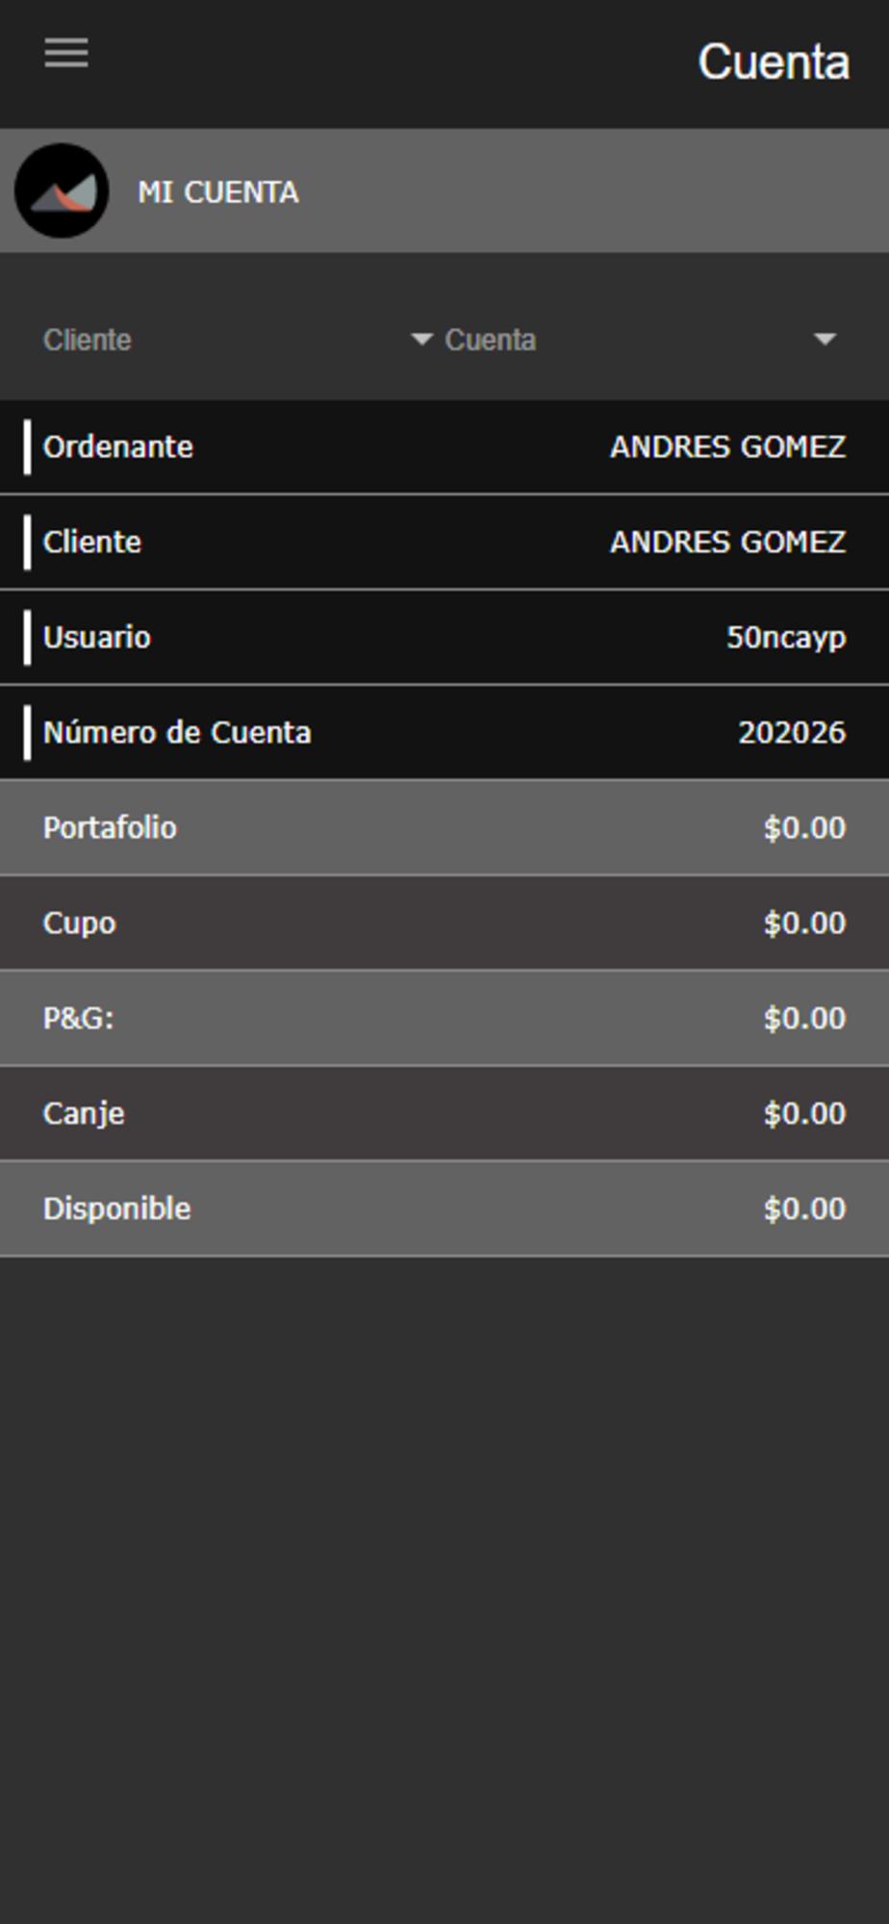Select the MI CUENTA header label
889x1924 pixels.
tap(218, 192)
